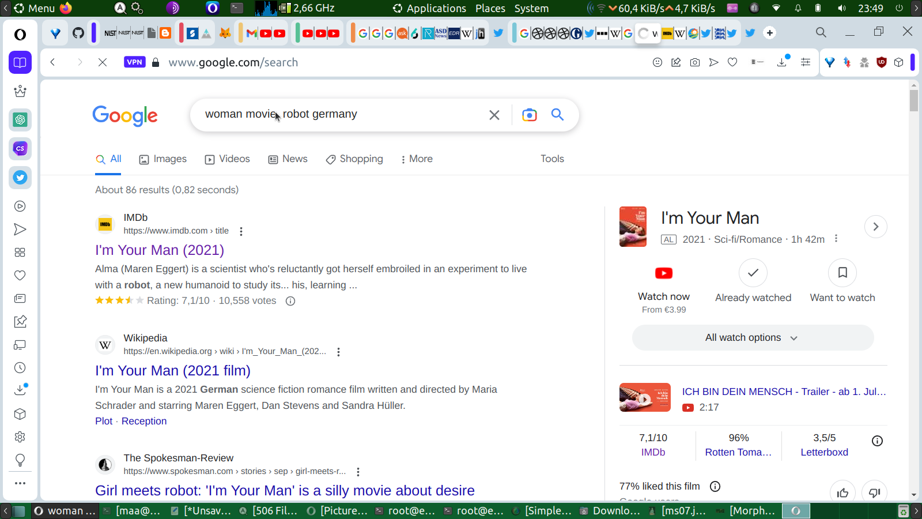Dislike the film with thumbs down

(x=874, y=492)
